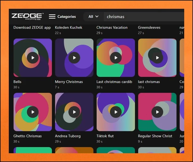Click the Categories menu label

(x=67, y=16)
